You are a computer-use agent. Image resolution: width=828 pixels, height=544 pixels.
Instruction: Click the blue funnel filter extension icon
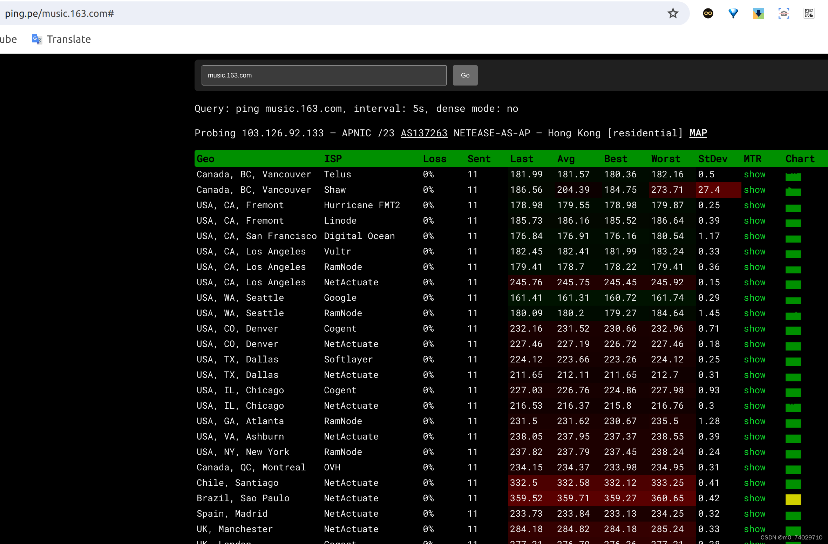click(733, 13)
